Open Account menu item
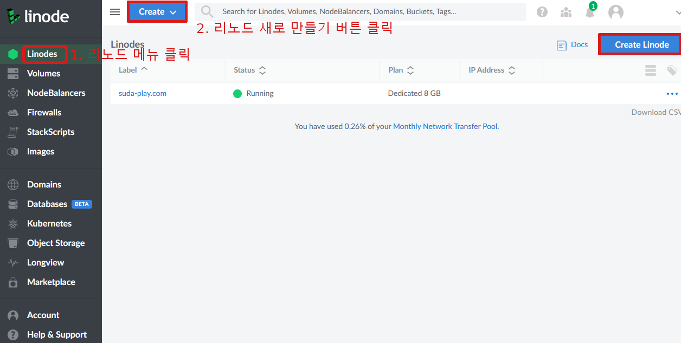Viewport: 681px width, 343px height. (43, 315)
